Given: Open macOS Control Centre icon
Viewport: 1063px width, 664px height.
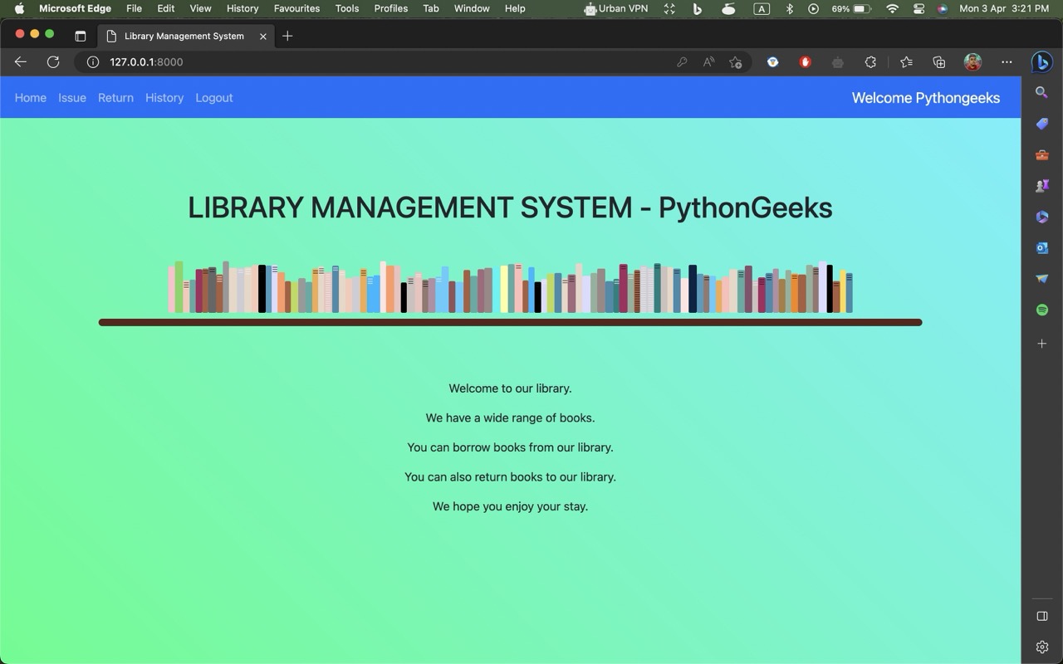Looking at the screenshot, I should pos(918,8).
